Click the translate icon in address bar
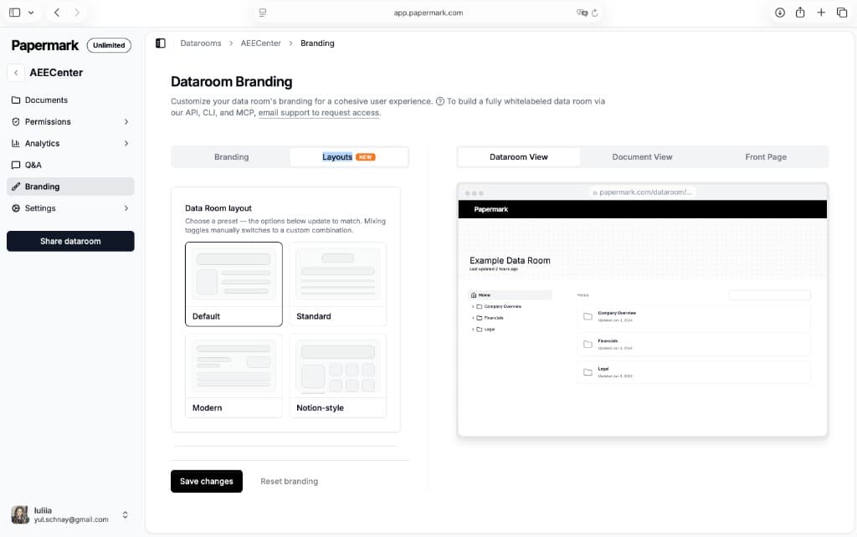The height and width of the screenshot is (537, 857). point(582,13)
